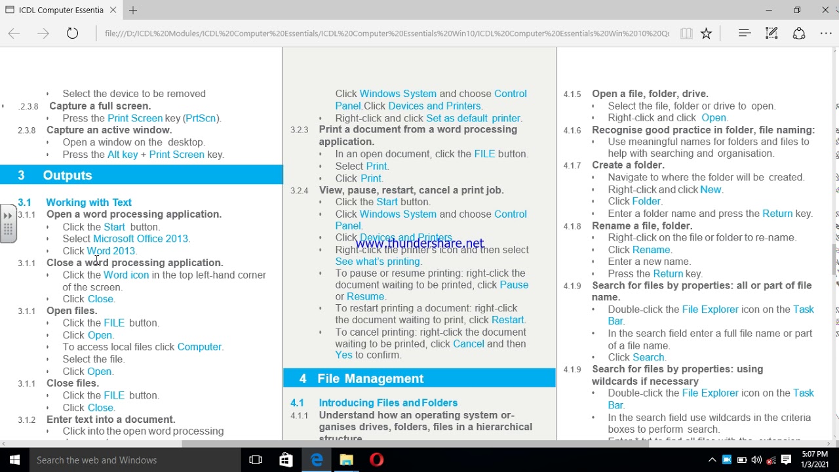
Task: Click the blue 'Computer' text
Action: click(x=199, y=347)
